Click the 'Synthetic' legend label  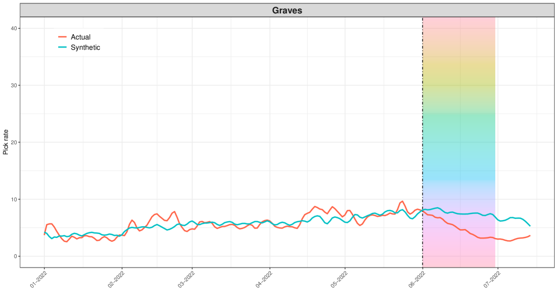pos(86,47)
